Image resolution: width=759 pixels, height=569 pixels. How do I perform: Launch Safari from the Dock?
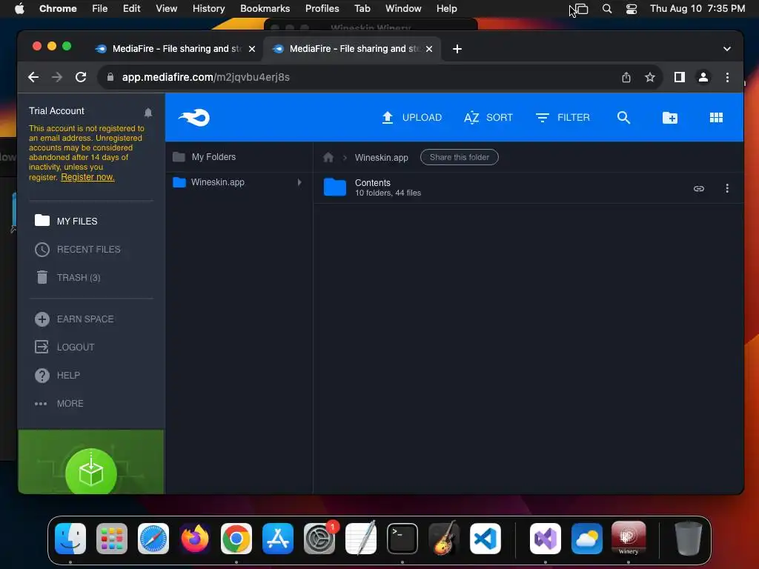click(153, 539)
